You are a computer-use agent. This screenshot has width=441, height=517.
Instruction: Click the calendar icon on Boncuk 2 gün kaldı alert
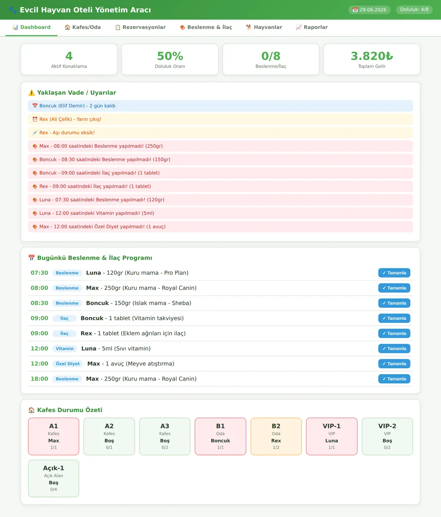(35, 106)
